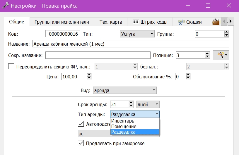
Task: Switch to the Общие tab
Action: pyautogui.click(x=17, y=22)
